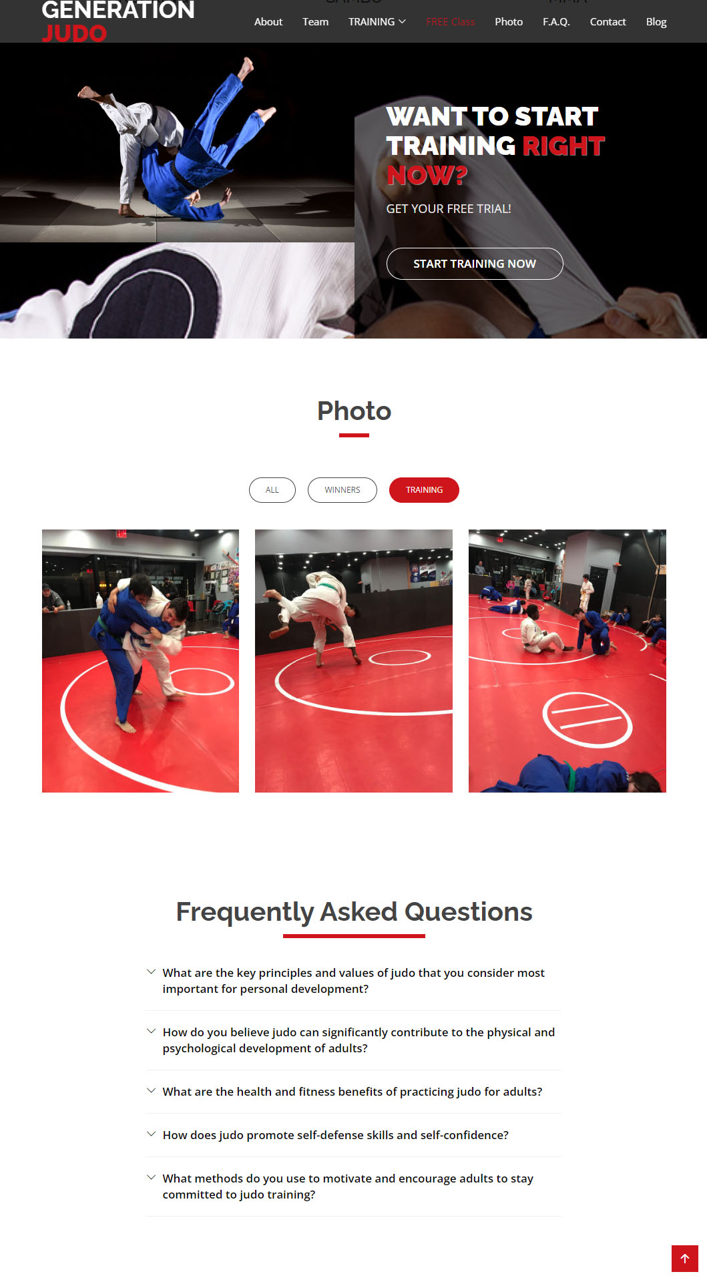Expand the TRAINING menu dropdown arrow

[402, 21]
